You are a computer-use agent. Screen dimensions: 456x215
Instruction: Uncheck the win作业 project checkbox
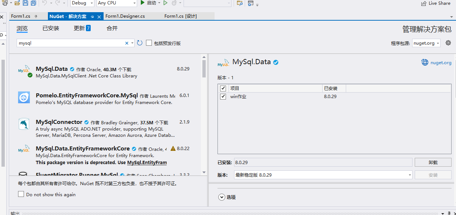click(223, 97)
